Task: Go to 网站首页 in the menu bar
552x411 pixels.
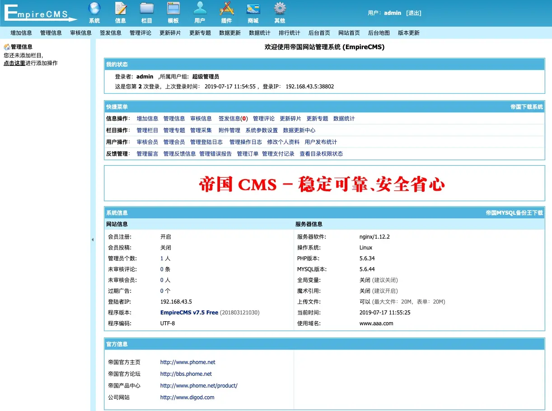Action: coord(349,33)
